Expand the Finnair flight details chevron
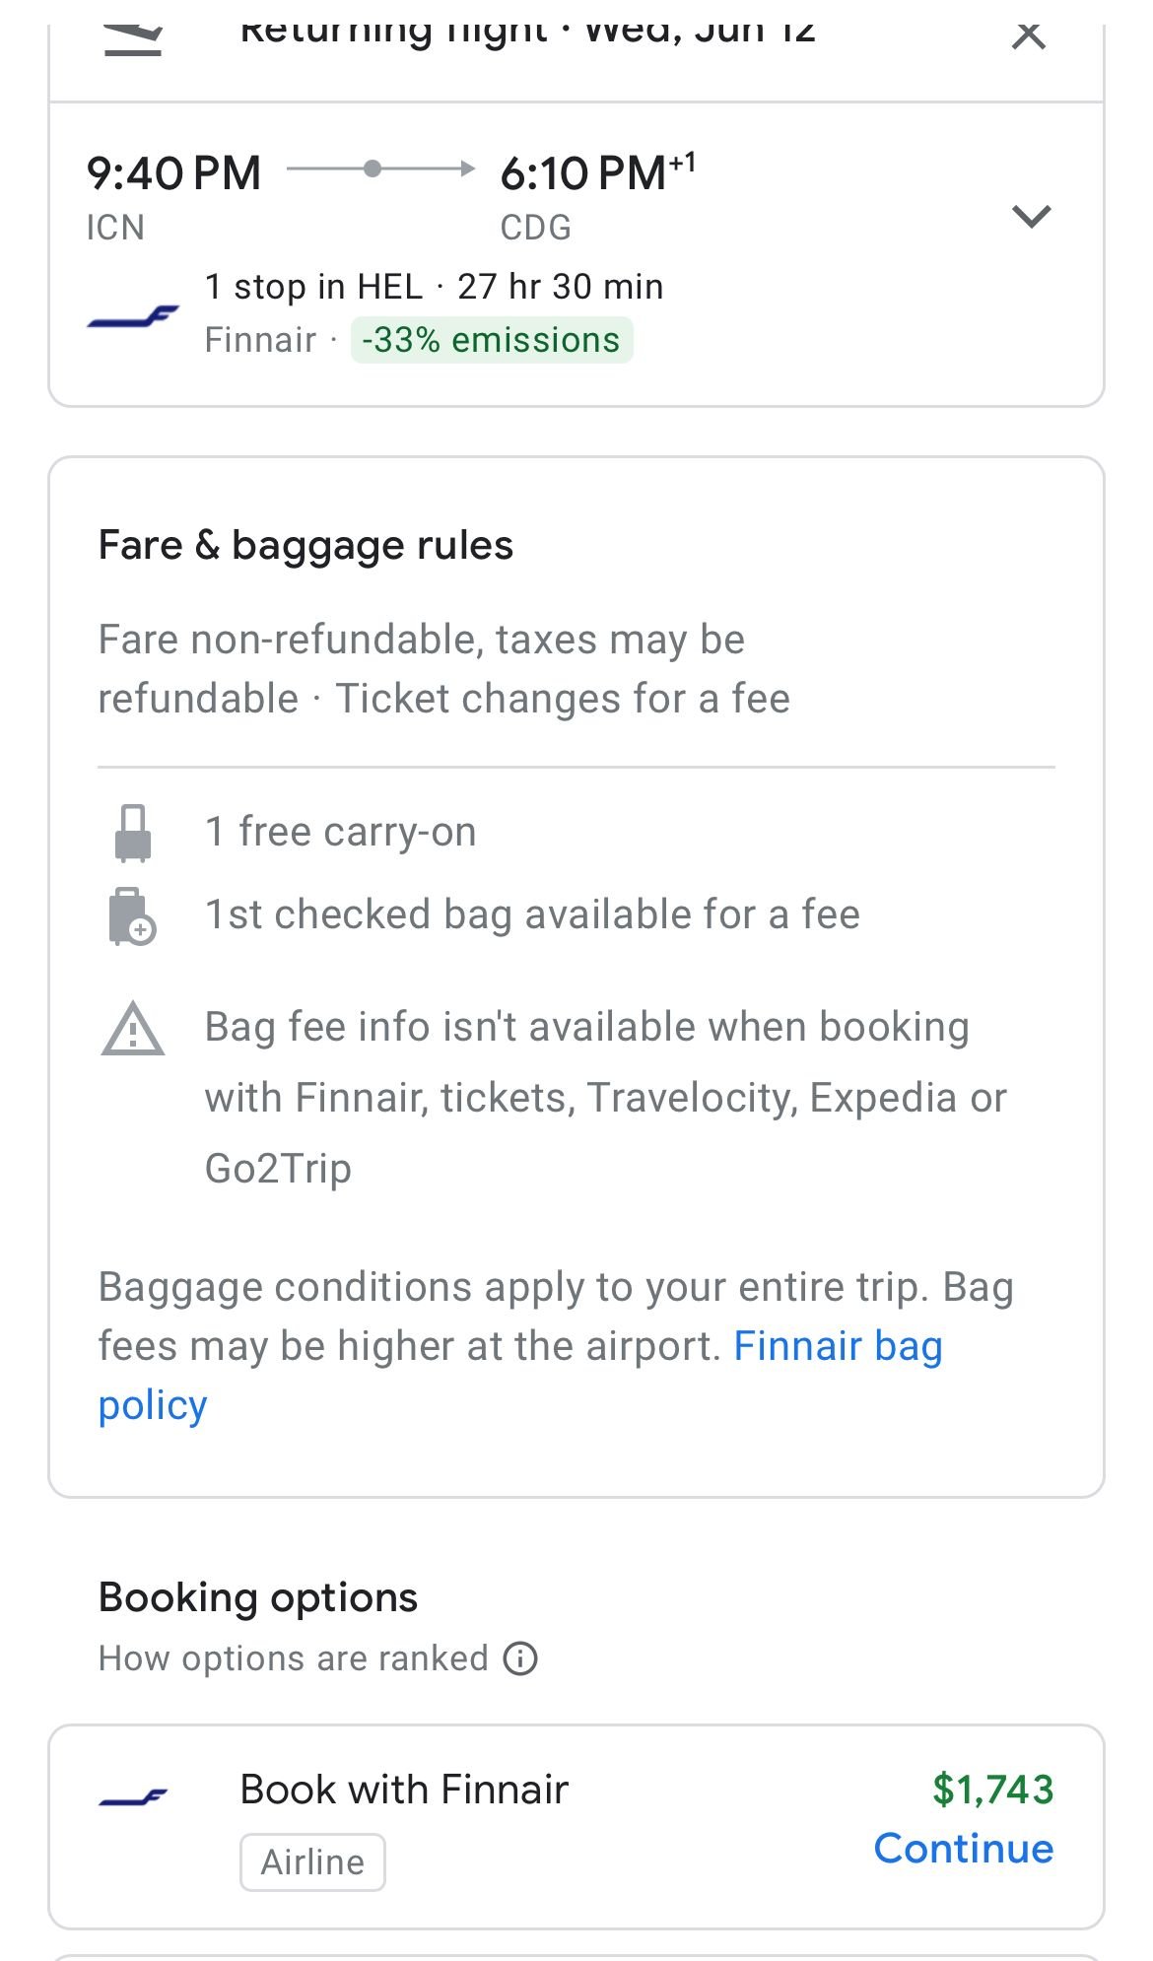Viewport: 1153px width, 1961px height. [x=1031, y=216]
